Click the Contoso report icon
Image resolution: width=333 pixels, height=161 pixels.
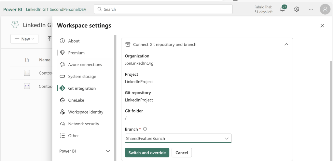[x=27, y=73]
